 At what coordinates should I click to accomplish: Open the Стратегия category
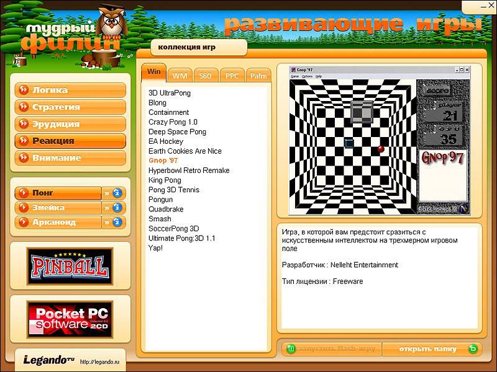tap(70, 107)
